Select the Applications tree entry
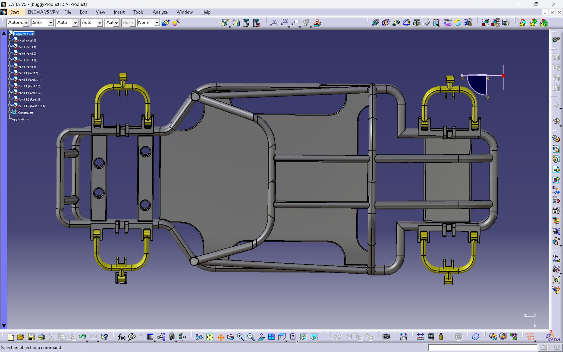 click(x=20, y=119)
